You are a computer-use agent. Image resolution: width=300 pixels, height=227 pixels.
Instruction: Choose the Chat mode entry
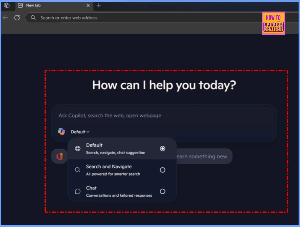tap(122, 191)
